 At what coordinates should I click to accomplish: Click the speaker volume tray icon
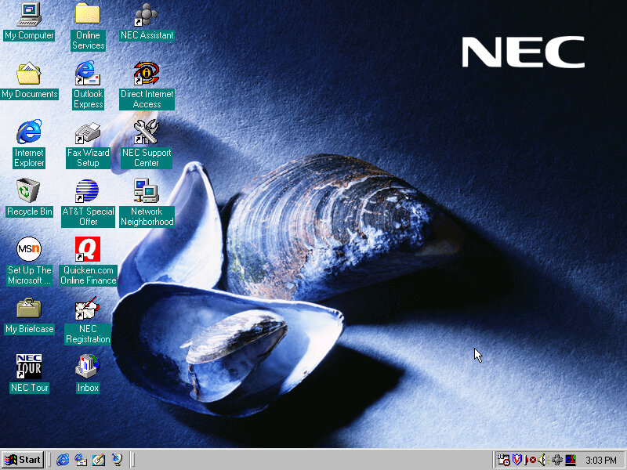pos(542,460)
